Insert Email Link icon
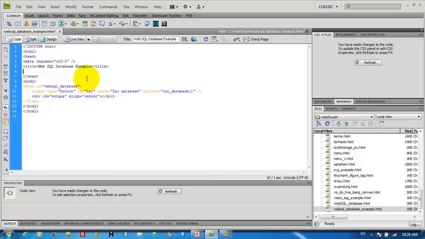Viewport: 425px width, 239px height. point(18,24)
